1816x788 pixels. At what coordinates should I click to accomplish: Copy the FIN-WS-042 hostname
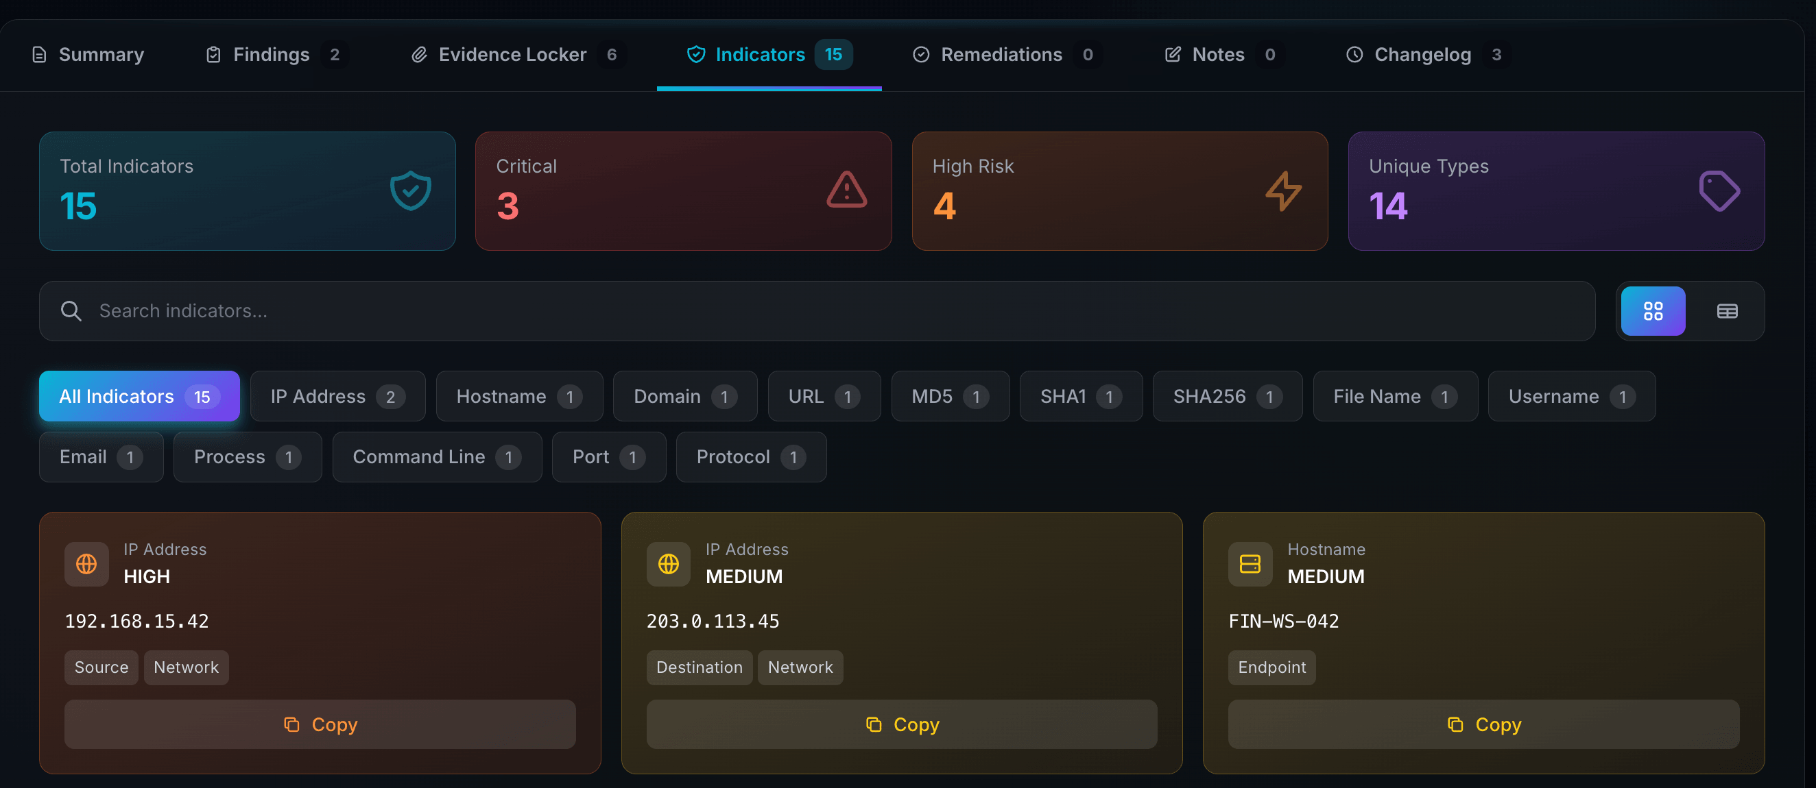tap(1484, 724)
